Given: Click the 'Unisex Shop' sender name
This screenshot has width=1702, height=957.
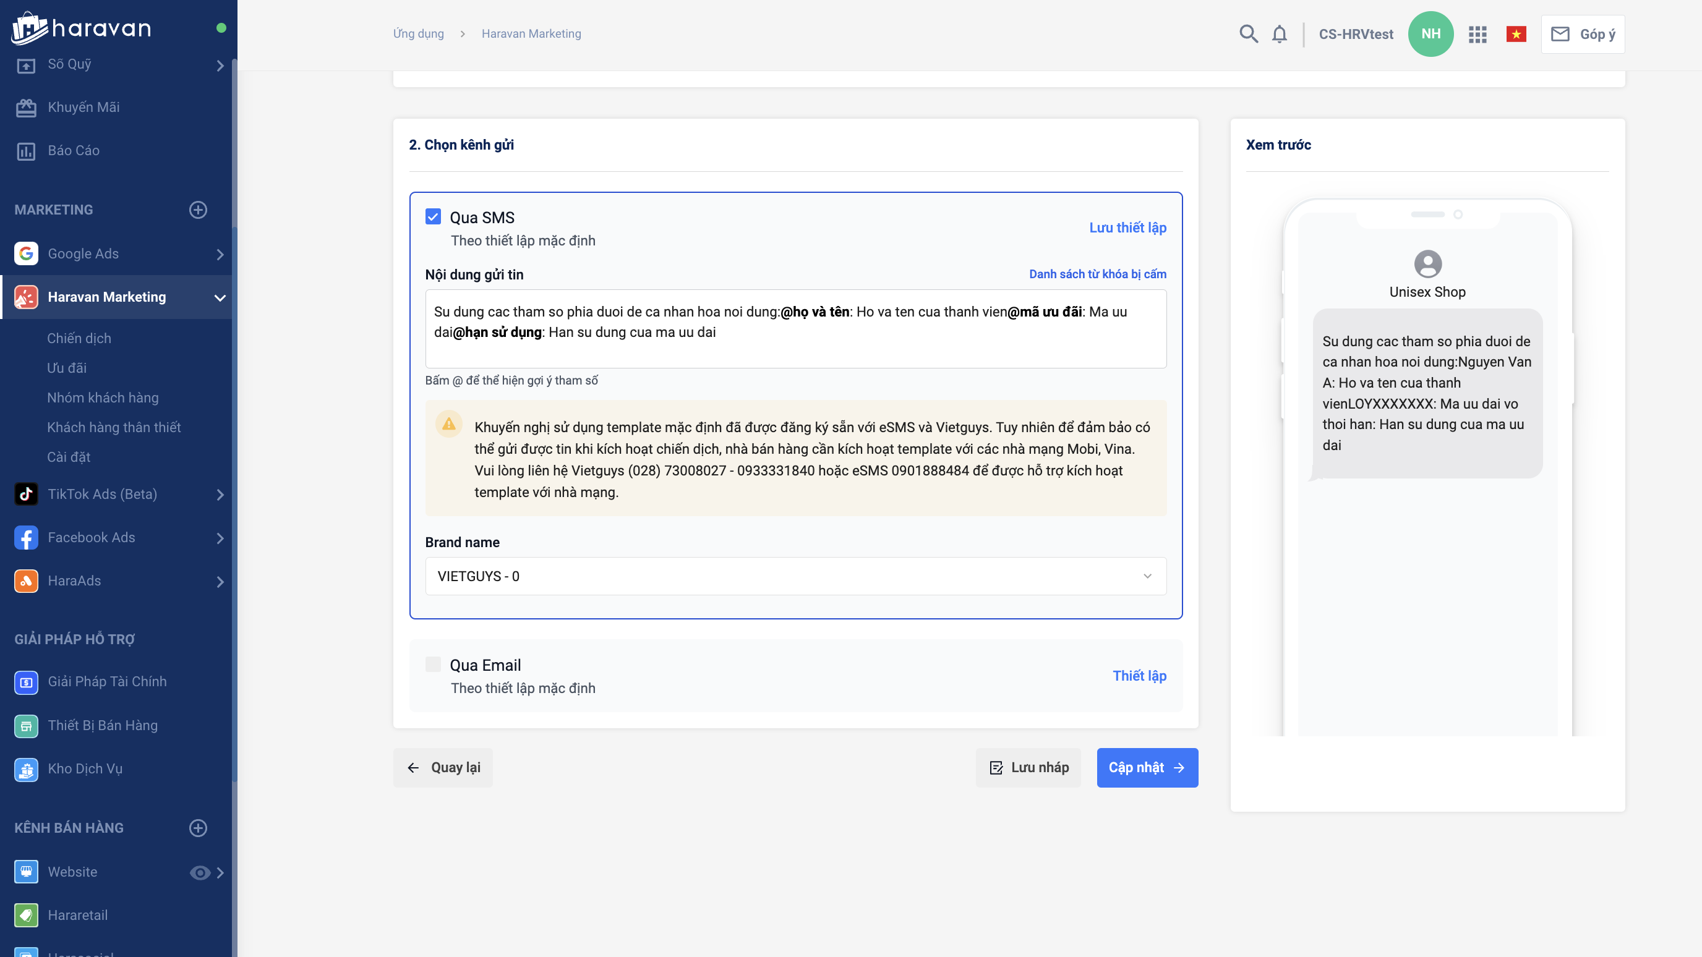Looking at the screenshot, I should point(1427,292).
